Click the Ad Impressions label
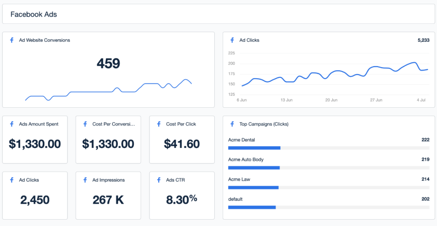This screenshot has width=437, height=226. tap(108, 180)
